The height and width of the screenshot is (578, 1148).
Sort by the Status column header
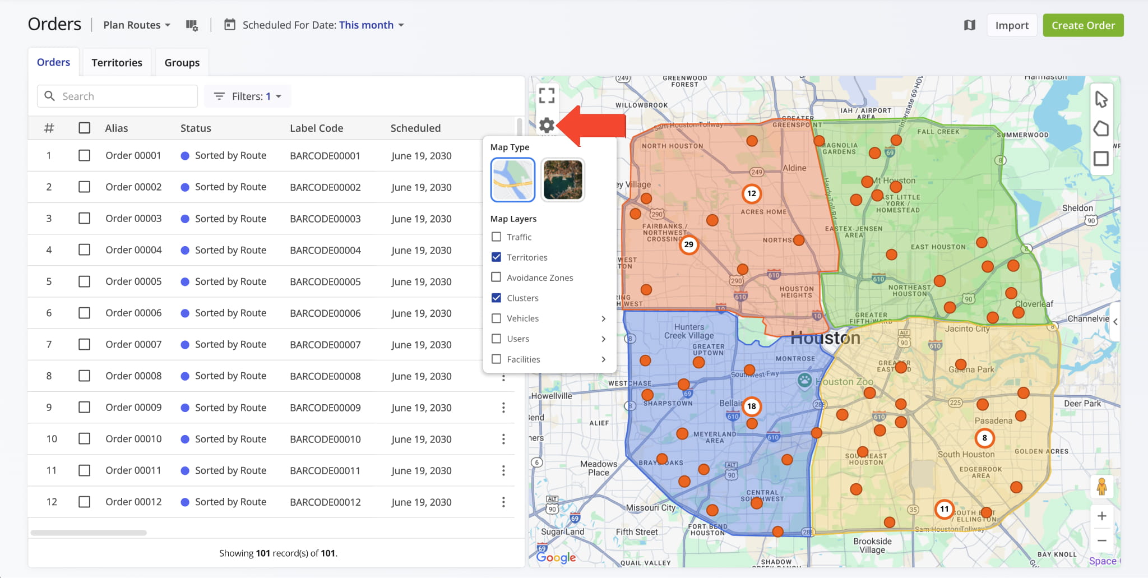click(x=196, y=128)
